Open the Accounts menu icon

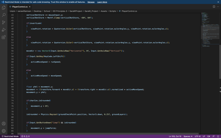tap(4, 124)
